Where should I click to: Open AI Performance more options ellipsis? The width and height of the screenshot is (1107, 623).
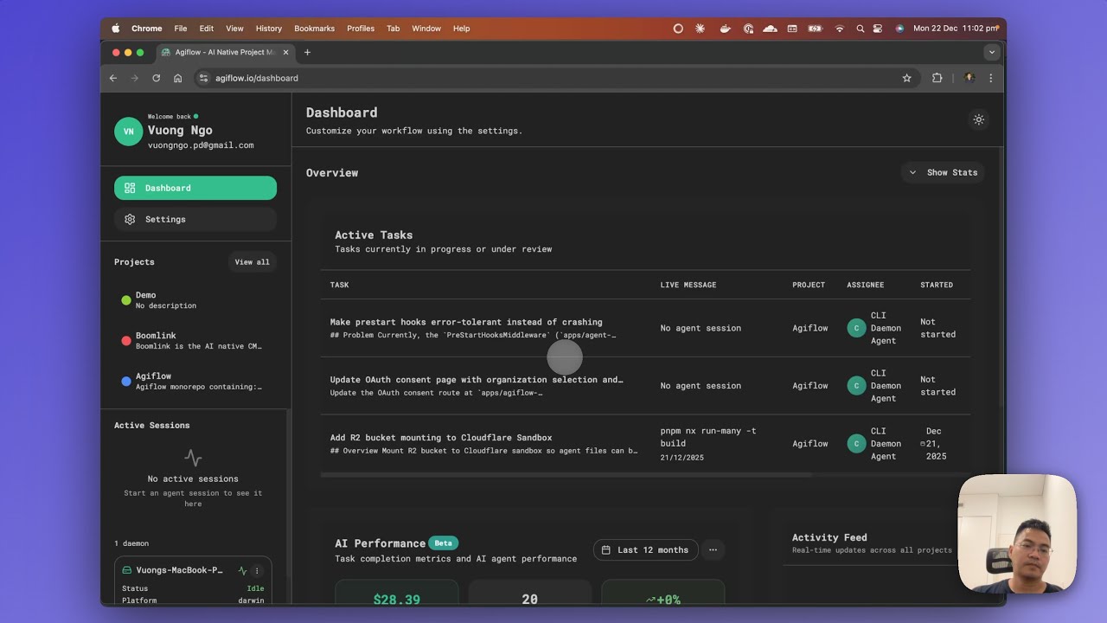coord(713,549)
